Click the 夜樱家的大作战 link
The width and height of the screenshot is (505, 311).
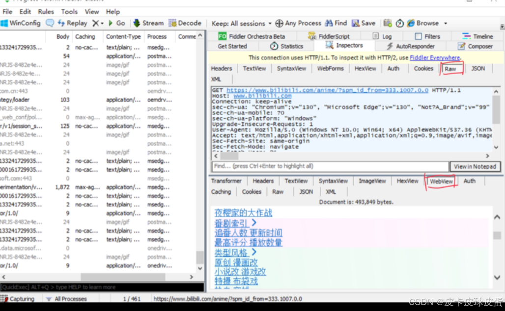click(x=243, y=213)
